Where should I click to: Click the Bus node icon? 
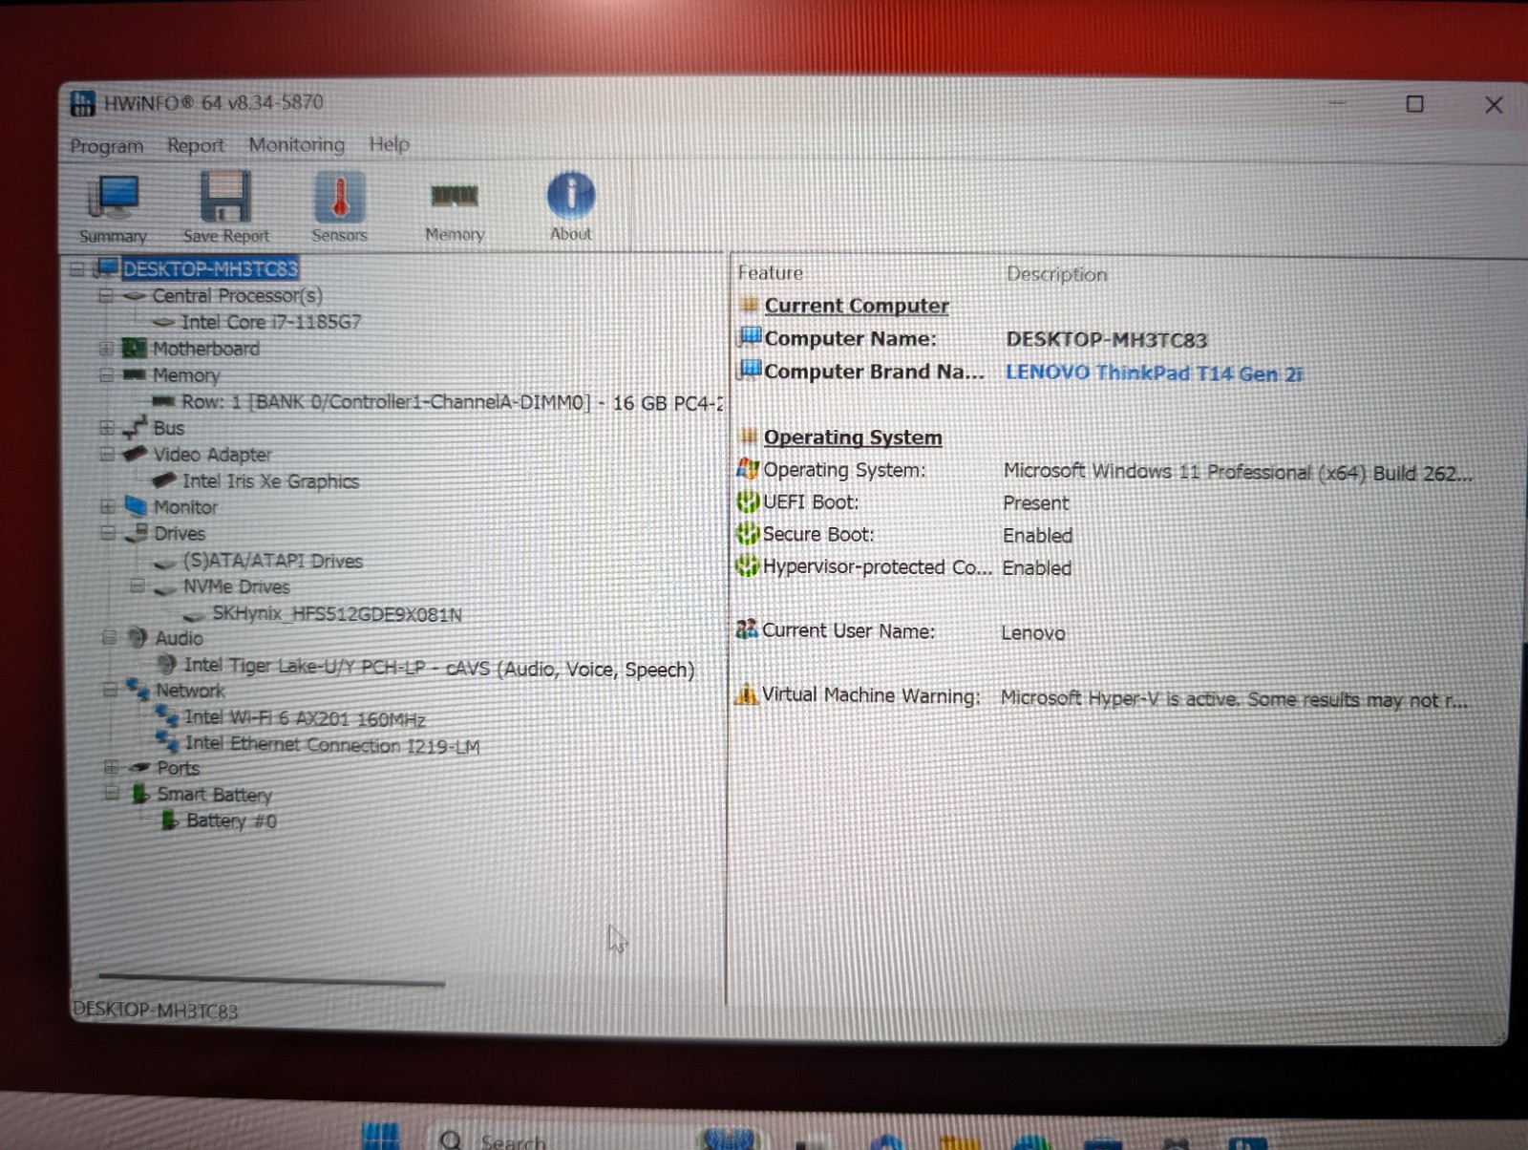pyautogui.click(x=135, y=427)
